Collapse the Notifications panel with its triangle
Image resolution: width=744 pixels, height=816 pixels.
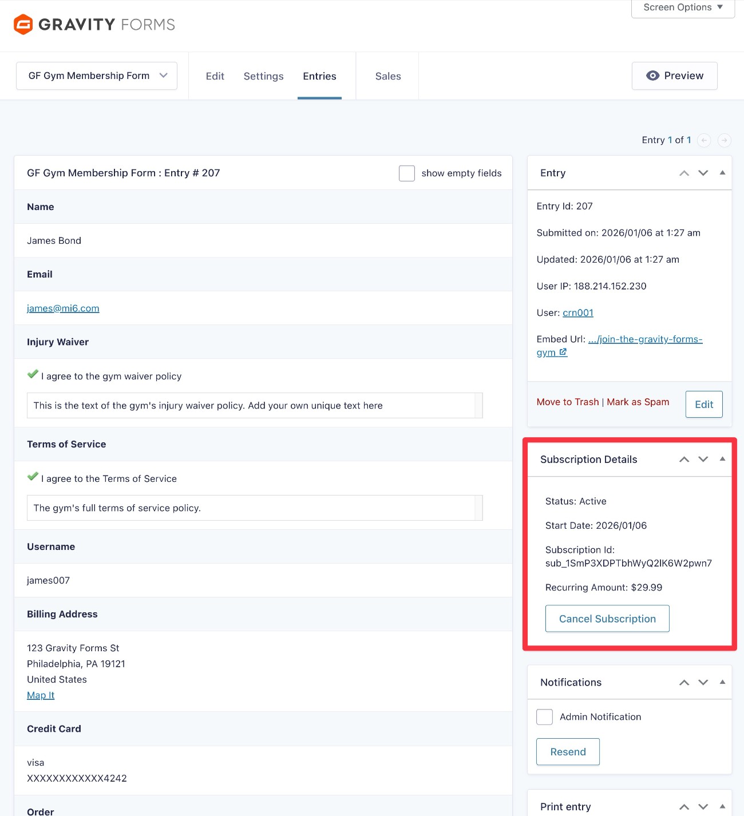[722, 682]
